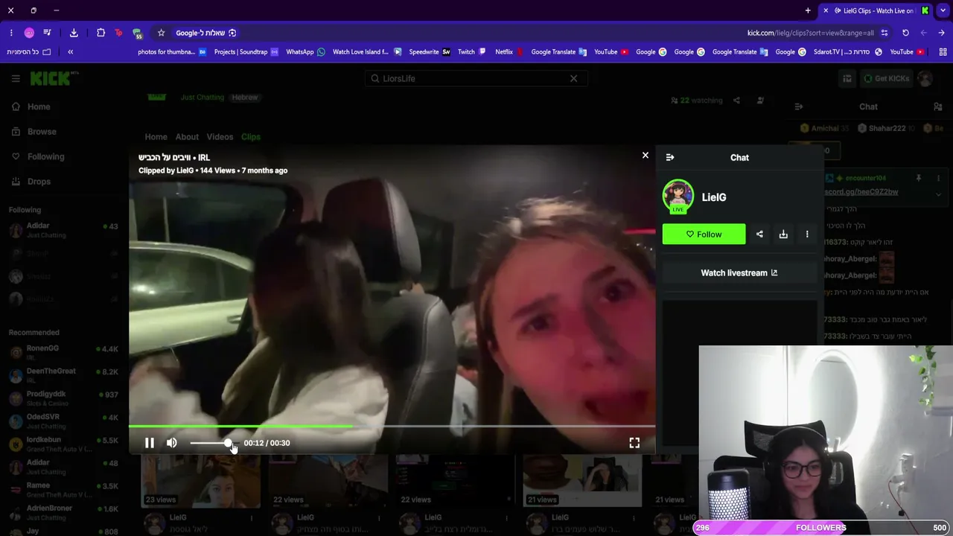The height and width of the screenshot is (536, 953).
Task: Collapse the stream chat panel
Action: pos(798,106)
